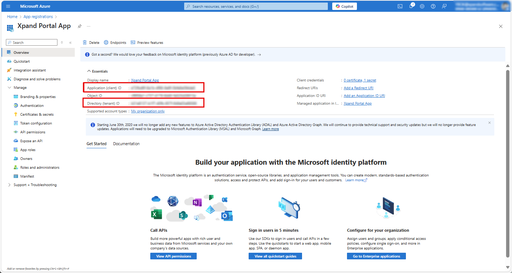Viewport: 512px width, 273px height.
Task: Expand Support + Troubleshooting section
Action: tap(10, 185)
